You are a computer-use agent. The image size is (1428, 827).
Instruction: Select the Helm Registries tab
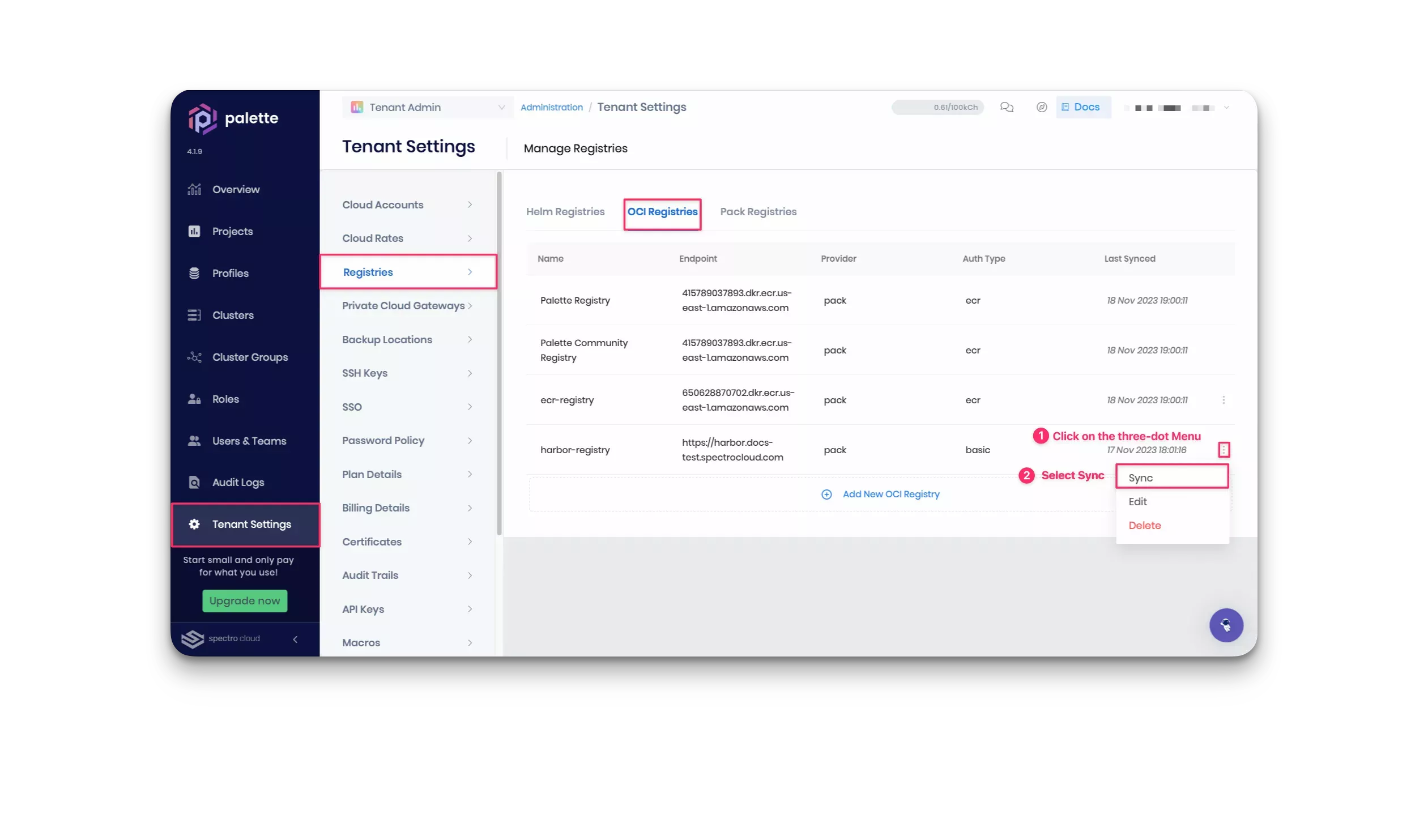(x=566, y=212)
